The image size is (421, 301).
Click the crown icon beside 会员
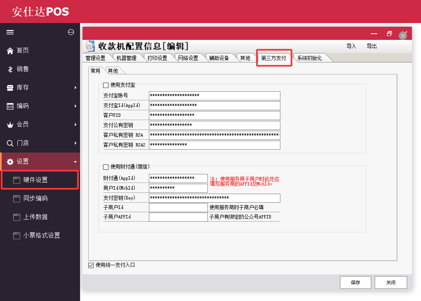[10, 125]
